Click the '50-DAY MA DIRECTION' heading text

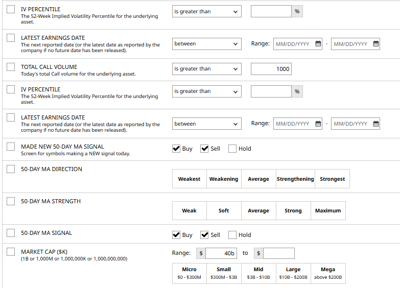[x=52, y=169]
